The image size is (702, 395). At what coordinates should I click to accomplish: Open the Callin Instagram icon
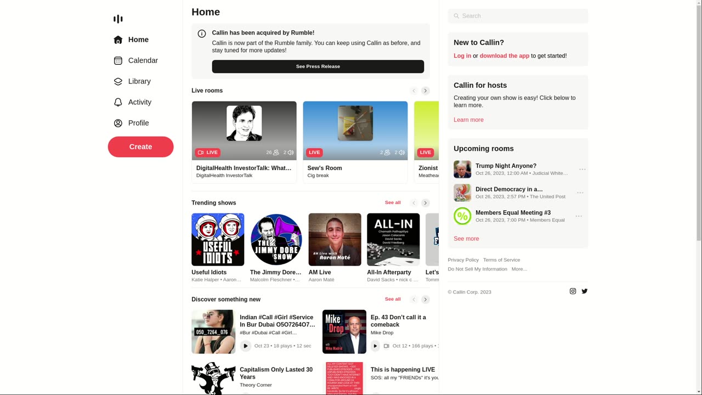click(x=573, y=291)
